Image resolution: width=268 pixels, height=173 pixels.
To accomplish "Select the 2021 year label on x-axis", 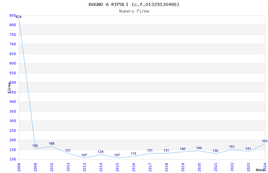I will pos(216,167).
